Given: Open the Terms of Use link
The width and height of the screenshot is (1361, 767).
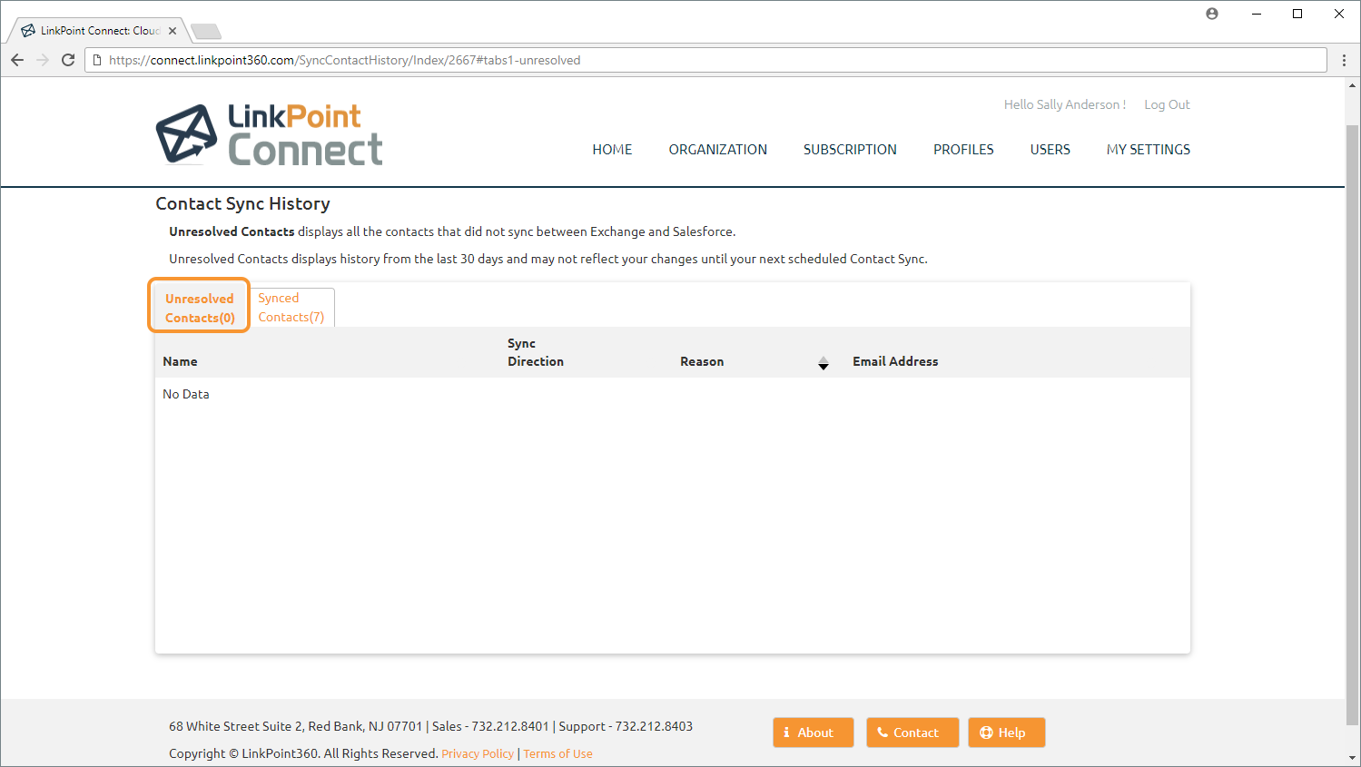Looking at the screenshot, I should 557,753.
